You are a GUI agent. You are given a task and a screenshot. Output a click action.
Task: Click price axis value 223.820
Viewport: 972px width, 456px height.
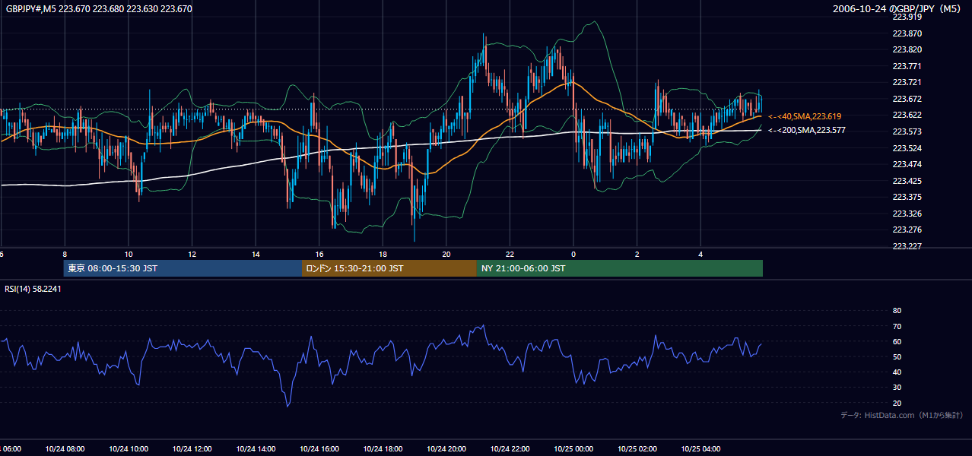[x=907, y=49]
